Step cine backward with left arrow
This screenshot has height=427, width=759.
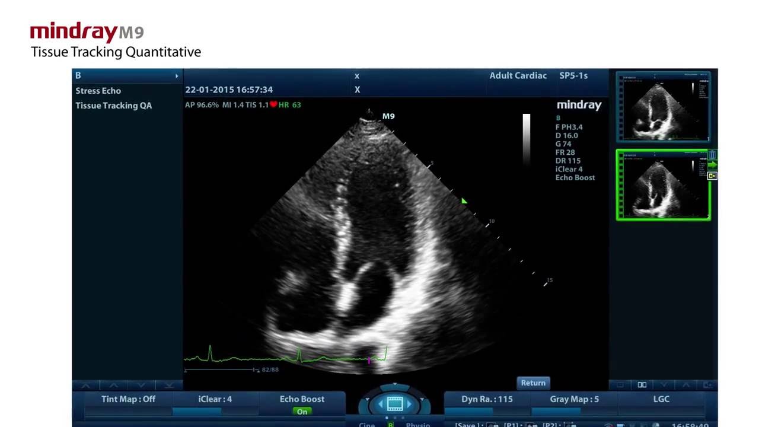(380, 404)
